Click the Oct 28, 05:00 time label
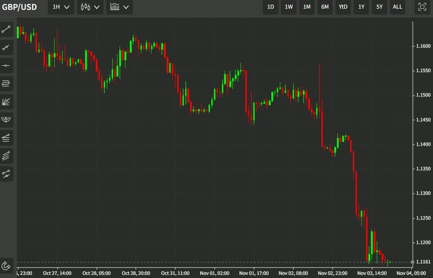The width and height of the screenshot is (433, 278). (x=96, y=273)
